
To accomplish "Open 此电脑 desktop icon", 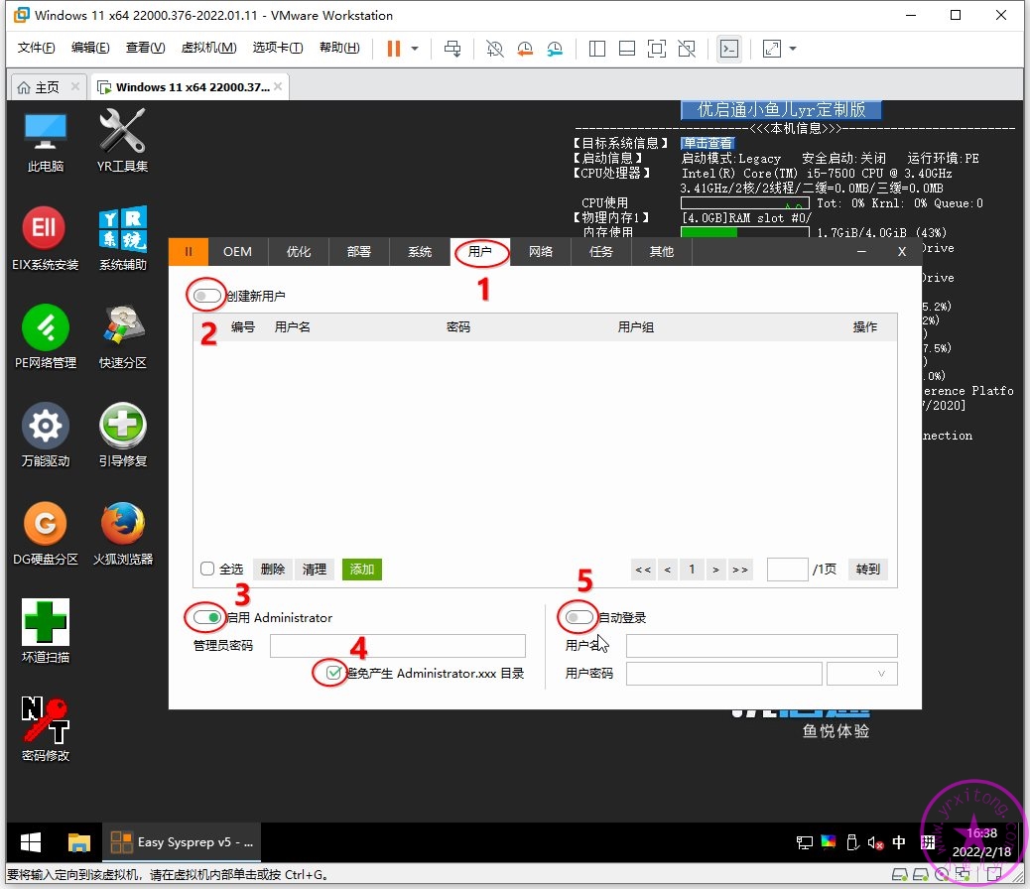I will point(46,142).
